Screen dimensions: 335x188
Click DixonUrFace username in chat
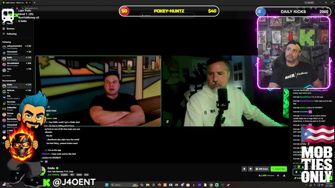tap(305, 97)
